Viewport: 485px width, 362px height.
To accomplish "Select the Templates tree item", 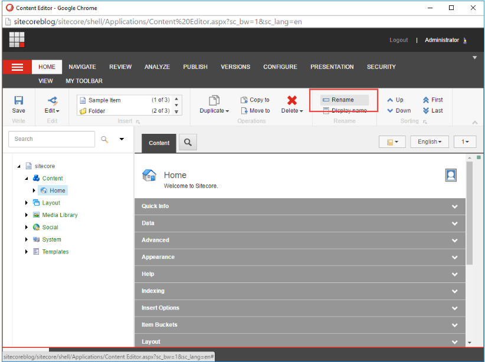I will click(51, 252).
